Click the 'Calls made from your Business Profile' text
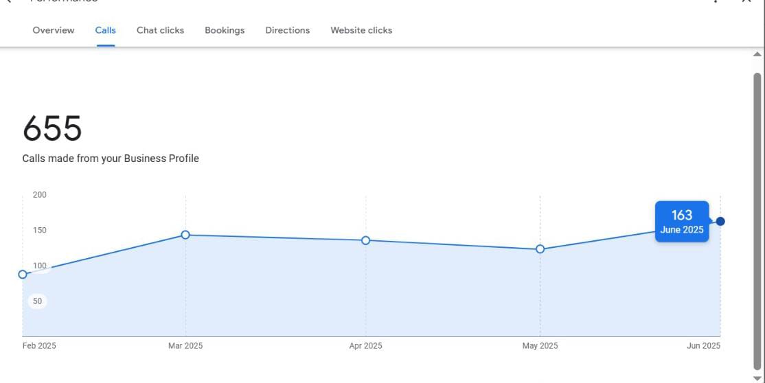Screen dimensions: 765x383 click(111, 159)
